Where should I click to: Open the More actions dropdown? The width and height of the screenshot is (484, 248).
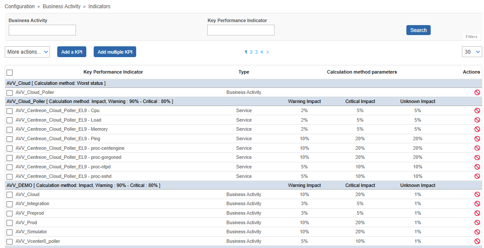point(27,52)
